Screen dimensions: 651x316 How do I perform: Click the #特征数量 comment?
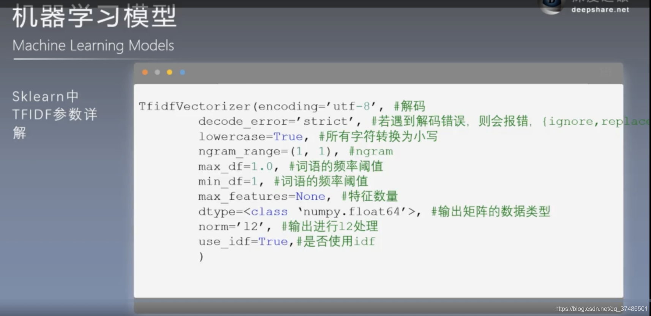pyautogui.click(x=370, y=196)
